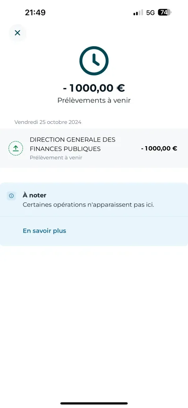188x408 pixels.
Task: Tap the 21:49 status bar clock
Action: click(35, 12)
